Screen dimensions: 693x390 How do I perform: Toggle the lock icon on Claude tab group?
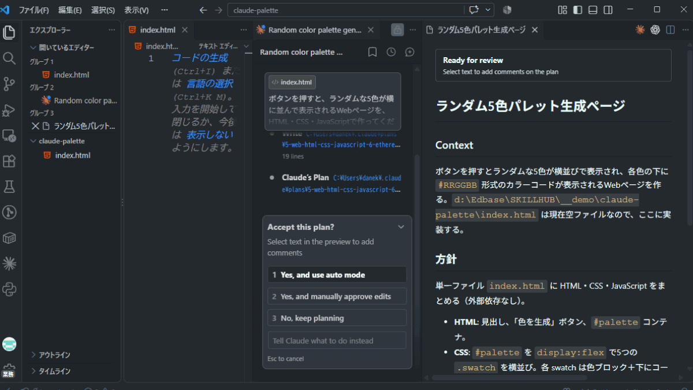[397, 30]
